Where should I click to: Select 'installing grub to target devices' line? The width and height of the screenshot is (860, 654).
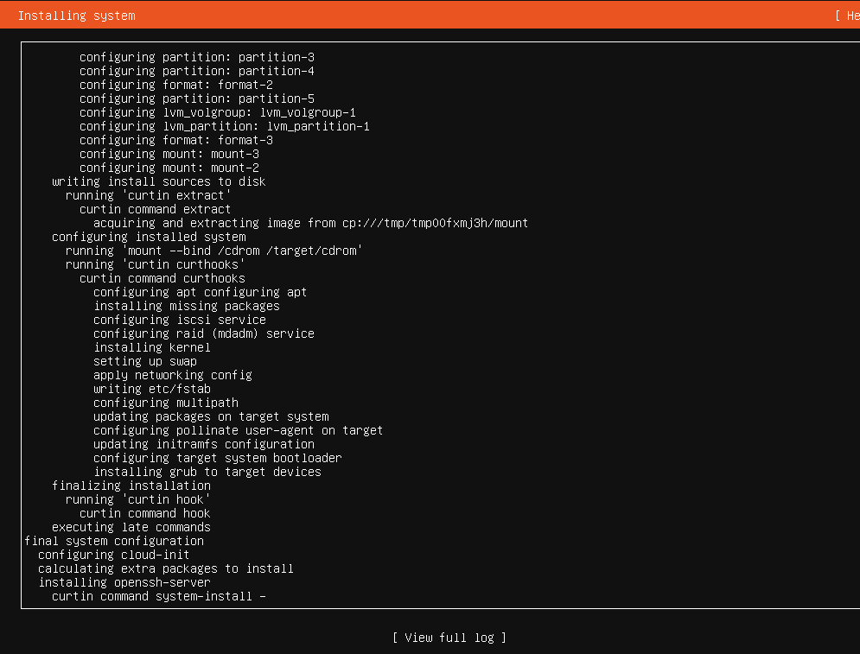207,472
